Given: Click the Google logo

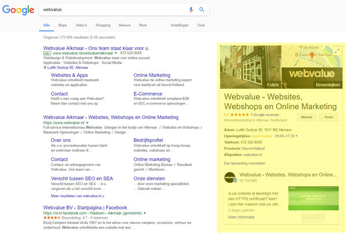Looking at the screenshot, I should click(x=18, y=10).
